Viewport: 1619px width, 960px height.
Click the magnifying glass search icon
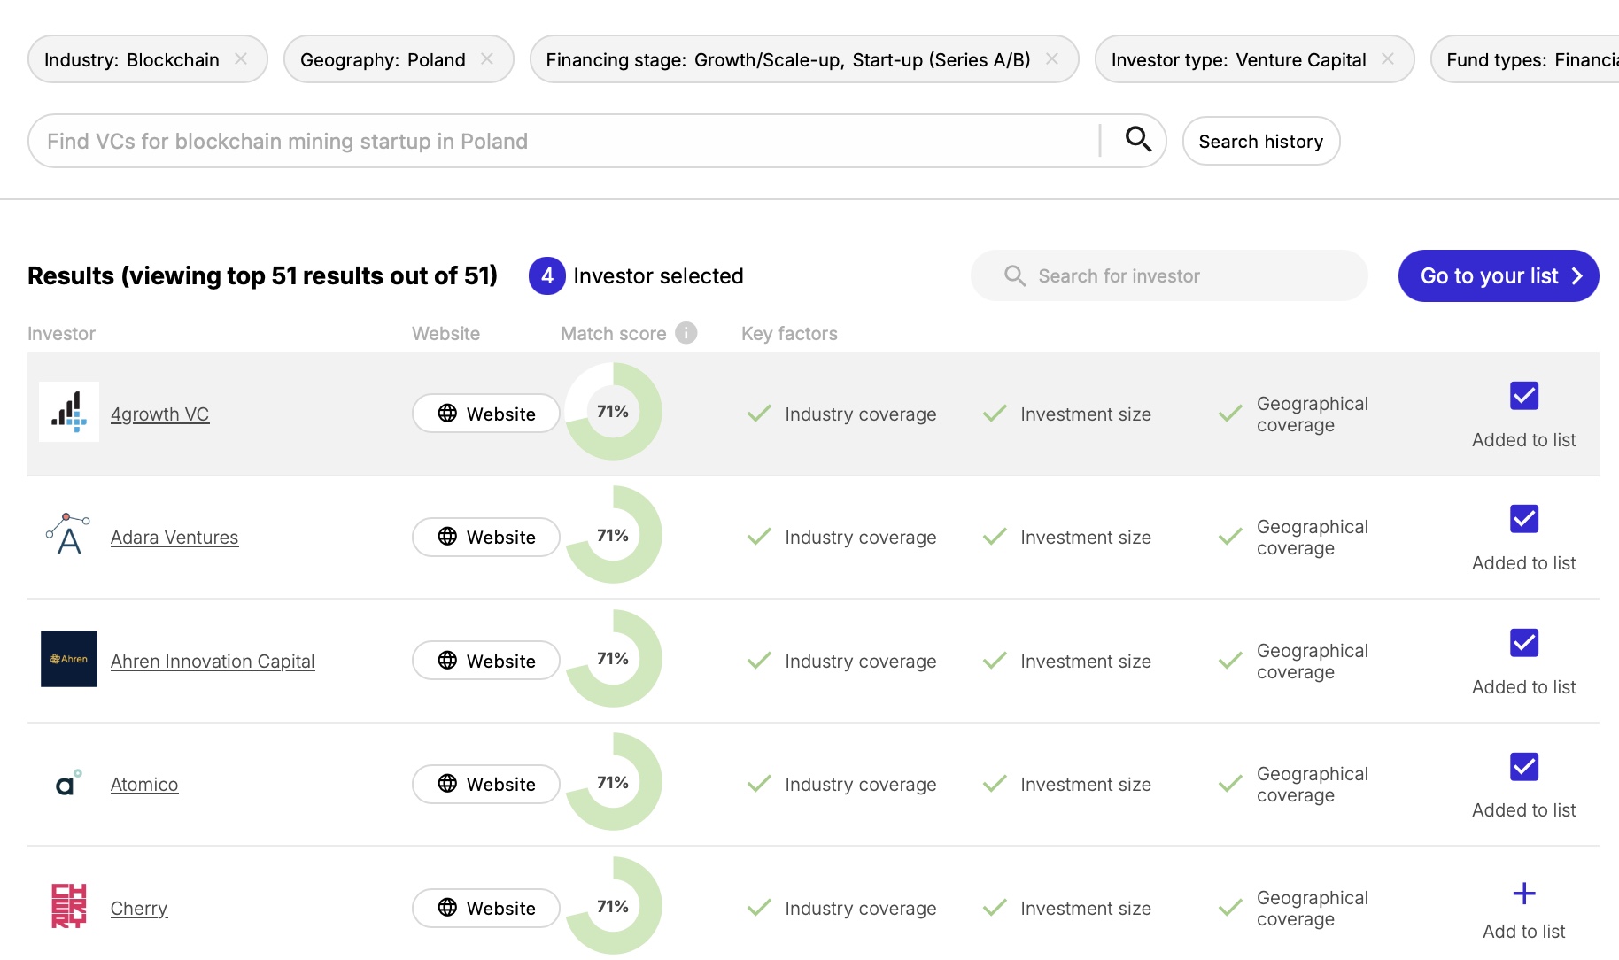1138,140
